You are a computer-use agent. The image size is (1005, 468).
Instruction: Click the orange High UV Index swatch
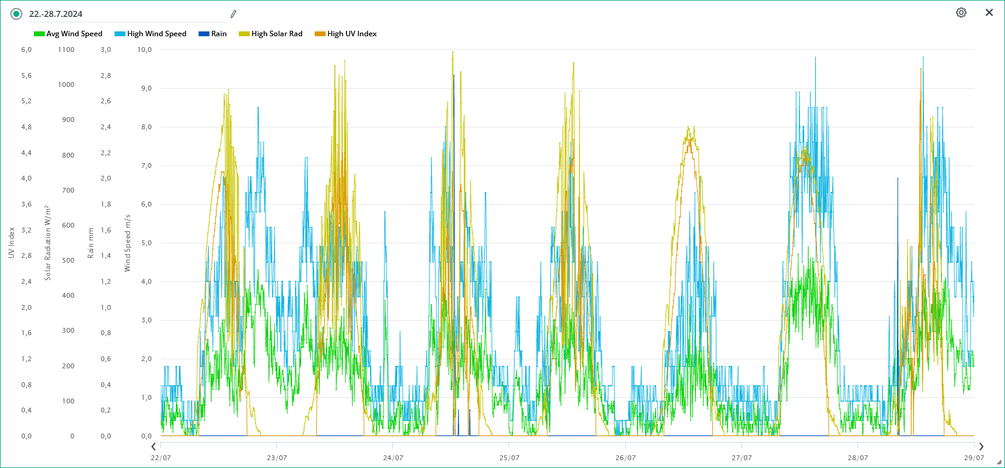click(x=320, y=34)
